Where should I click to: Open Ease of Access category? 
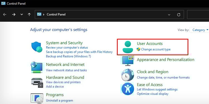(x=150, y=85)
